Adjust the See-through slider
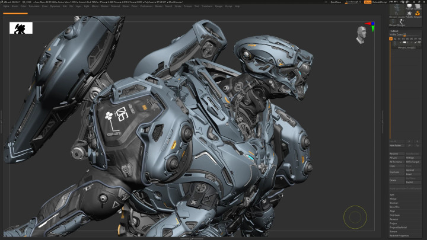Image resolution: width=427 pixels, height=240 pixels. click(x=355, y=2)
